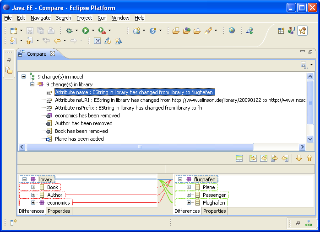Click the Next Annotation toolbar icon
The image size is (320, 232).
(x=13, y=41)
